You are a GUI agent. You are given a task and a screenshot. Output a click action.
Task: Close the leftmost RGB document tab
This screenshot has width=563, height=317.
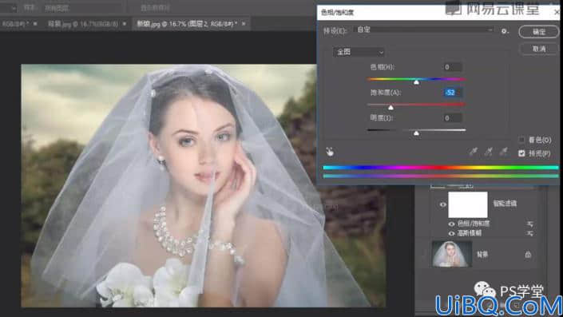tap(35, 24)
